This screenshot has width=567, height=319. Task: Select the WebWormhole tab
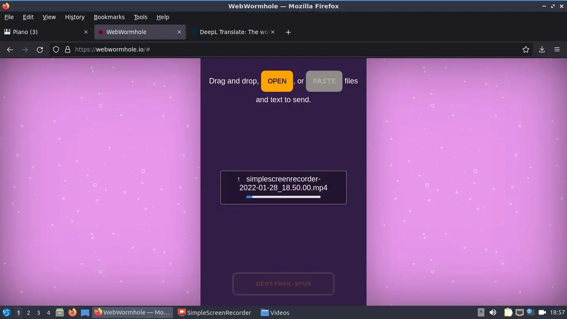(x=140, y=32)
